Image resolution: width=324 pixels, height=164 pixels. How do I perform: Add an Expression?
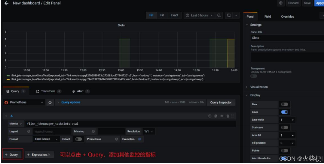pyautogui.click(x=39, y=155)
